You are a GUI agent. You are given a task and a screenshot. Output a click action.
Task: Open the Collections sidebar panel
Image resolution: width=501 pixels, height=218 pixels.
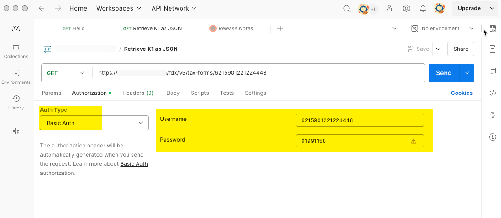pyautogui.click(x=16, y=51)
